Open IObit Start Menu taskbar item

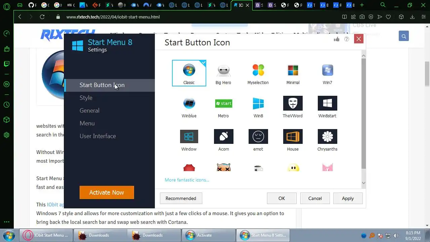point(47,235)
